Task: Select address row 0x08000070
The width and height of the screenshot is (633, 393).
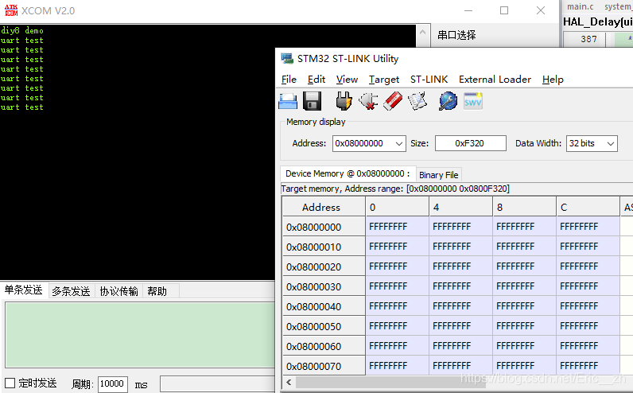Action: pos(324,366)
